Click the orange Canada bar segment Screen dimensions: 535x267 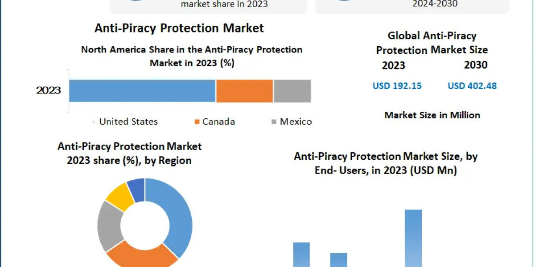[x=244, y=91]
